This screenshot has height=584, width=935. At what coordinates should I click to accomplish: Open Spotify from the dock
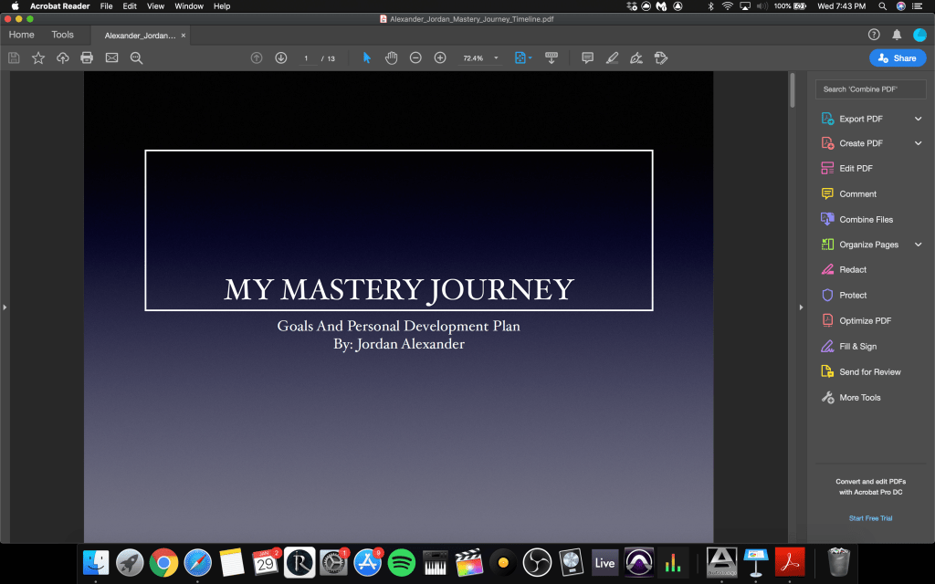pos(402,562)
